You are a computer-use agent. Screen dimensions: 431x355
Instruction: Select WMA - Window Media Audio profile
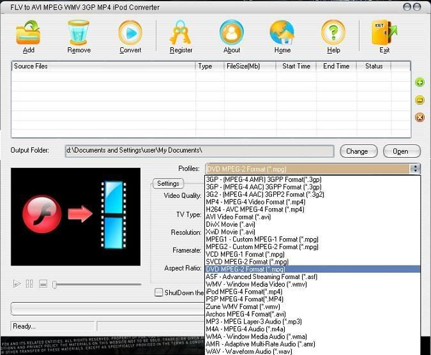pos(312,336)
